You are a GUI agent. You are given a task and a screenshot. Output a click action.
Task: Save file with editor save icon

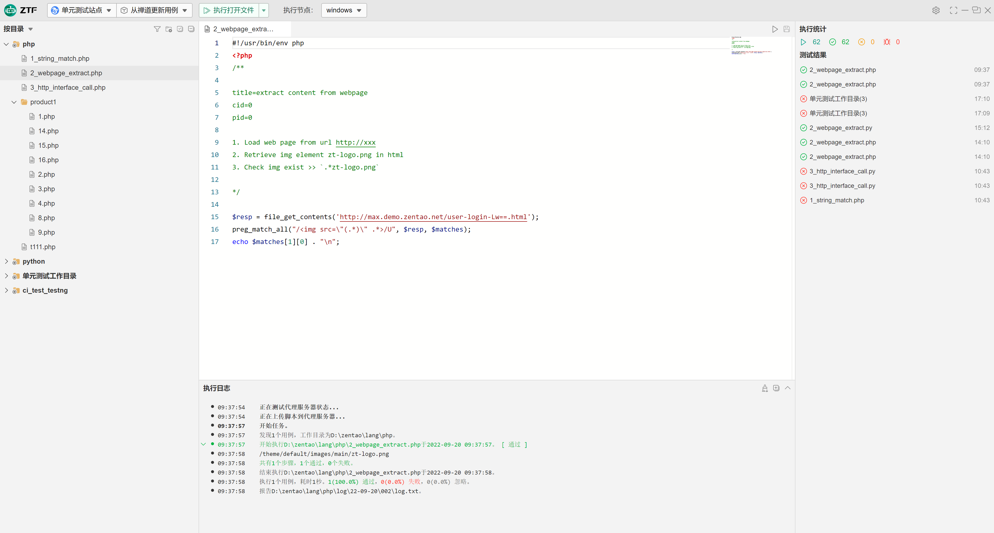(786, 29)
